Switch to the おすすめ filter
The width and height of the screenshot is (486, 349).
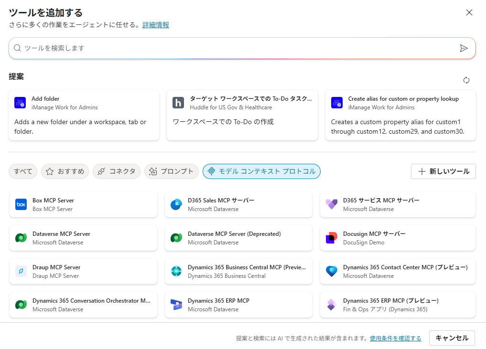tap(65, 171)
